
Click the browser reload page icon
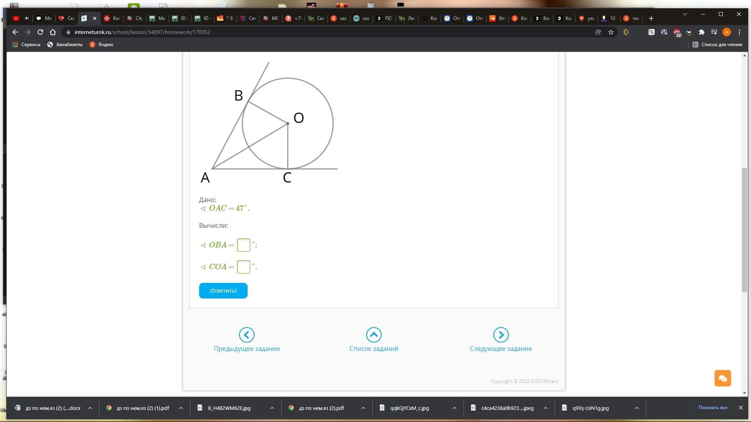click(40, 32)
